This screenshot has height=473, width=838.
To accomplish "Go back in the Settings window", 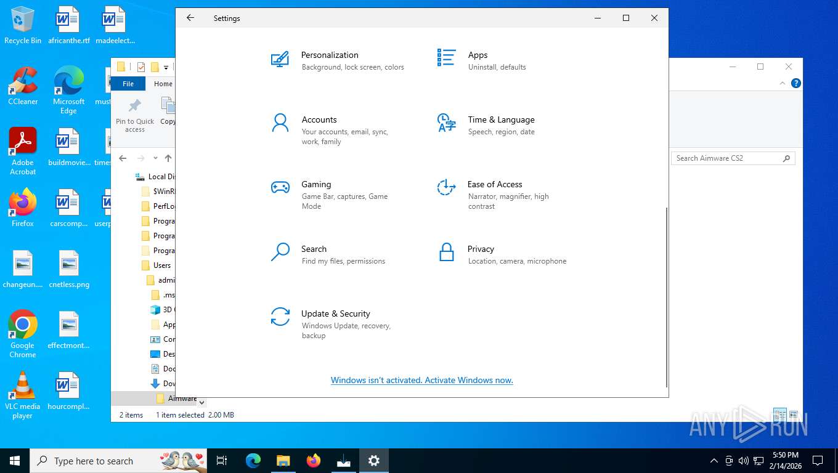I will [x=190, y=18].
